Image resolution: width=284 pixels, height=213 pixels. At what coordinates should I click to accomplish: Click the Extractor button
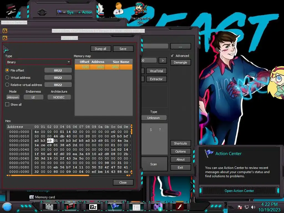coord(156,79)
